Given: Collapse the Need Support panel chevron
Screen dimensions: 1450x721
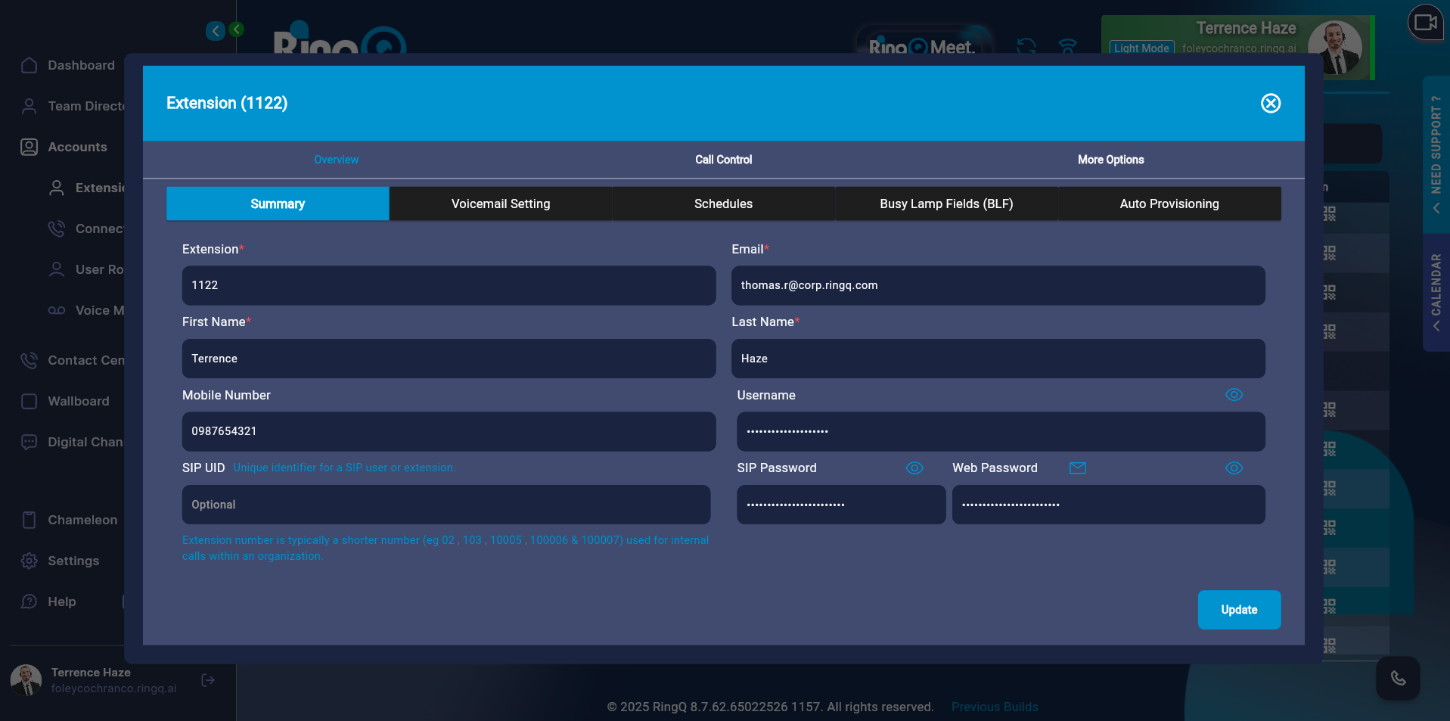Looking at the screenshot, I should coord(1436,208).
